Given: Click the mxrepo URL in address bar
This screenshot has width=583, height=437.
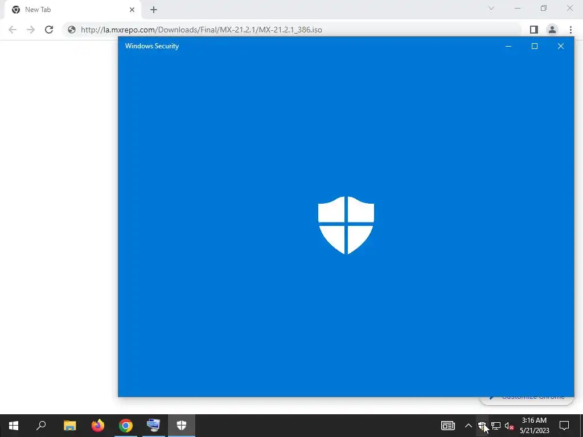Looking at the screenshot, I should [202, 30].
